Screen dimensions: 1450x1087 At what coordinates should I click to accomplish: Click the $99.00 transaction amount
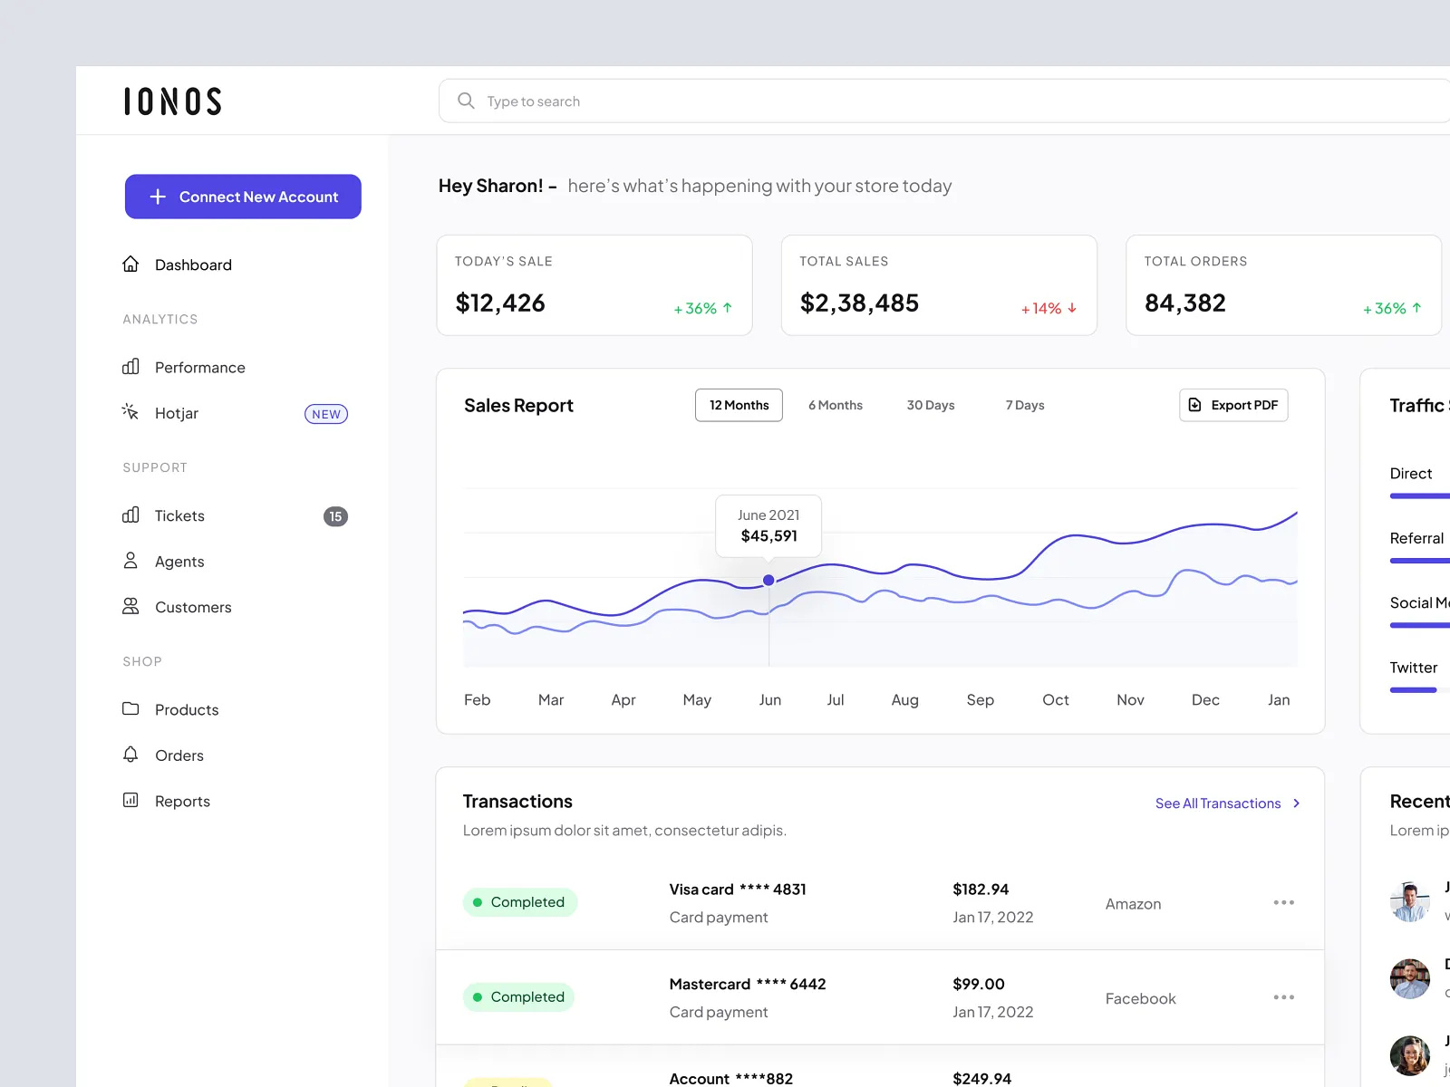pyautogui.click(x=979, y=984)
